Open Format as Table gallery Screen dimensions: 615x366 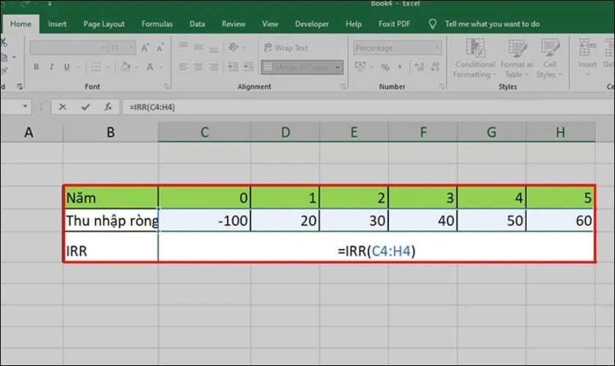tap(517, 58)
